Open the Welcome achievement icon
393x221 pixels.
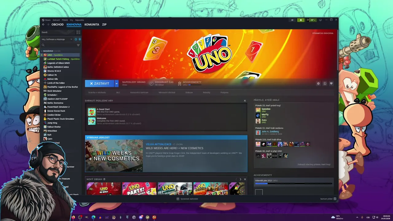tap(92, 121)
